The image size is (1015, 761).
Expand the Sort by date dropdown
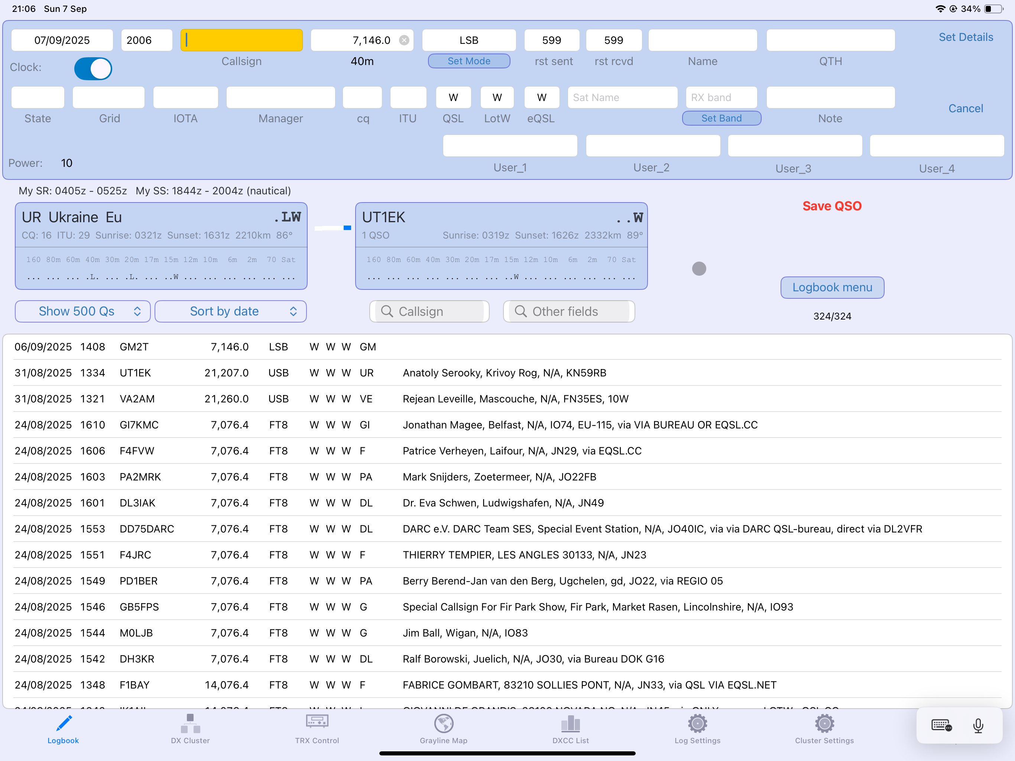click(231, 312)
